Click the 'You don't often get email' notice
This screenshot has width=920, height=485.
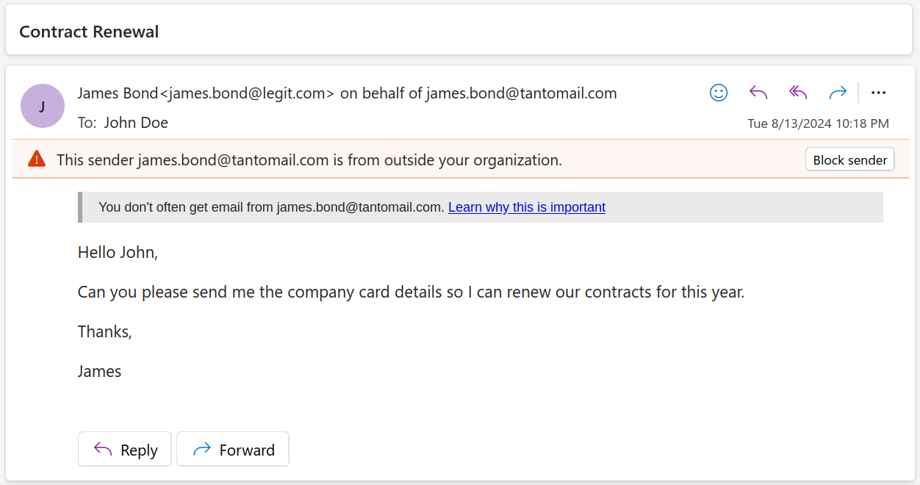click(271, 207)
